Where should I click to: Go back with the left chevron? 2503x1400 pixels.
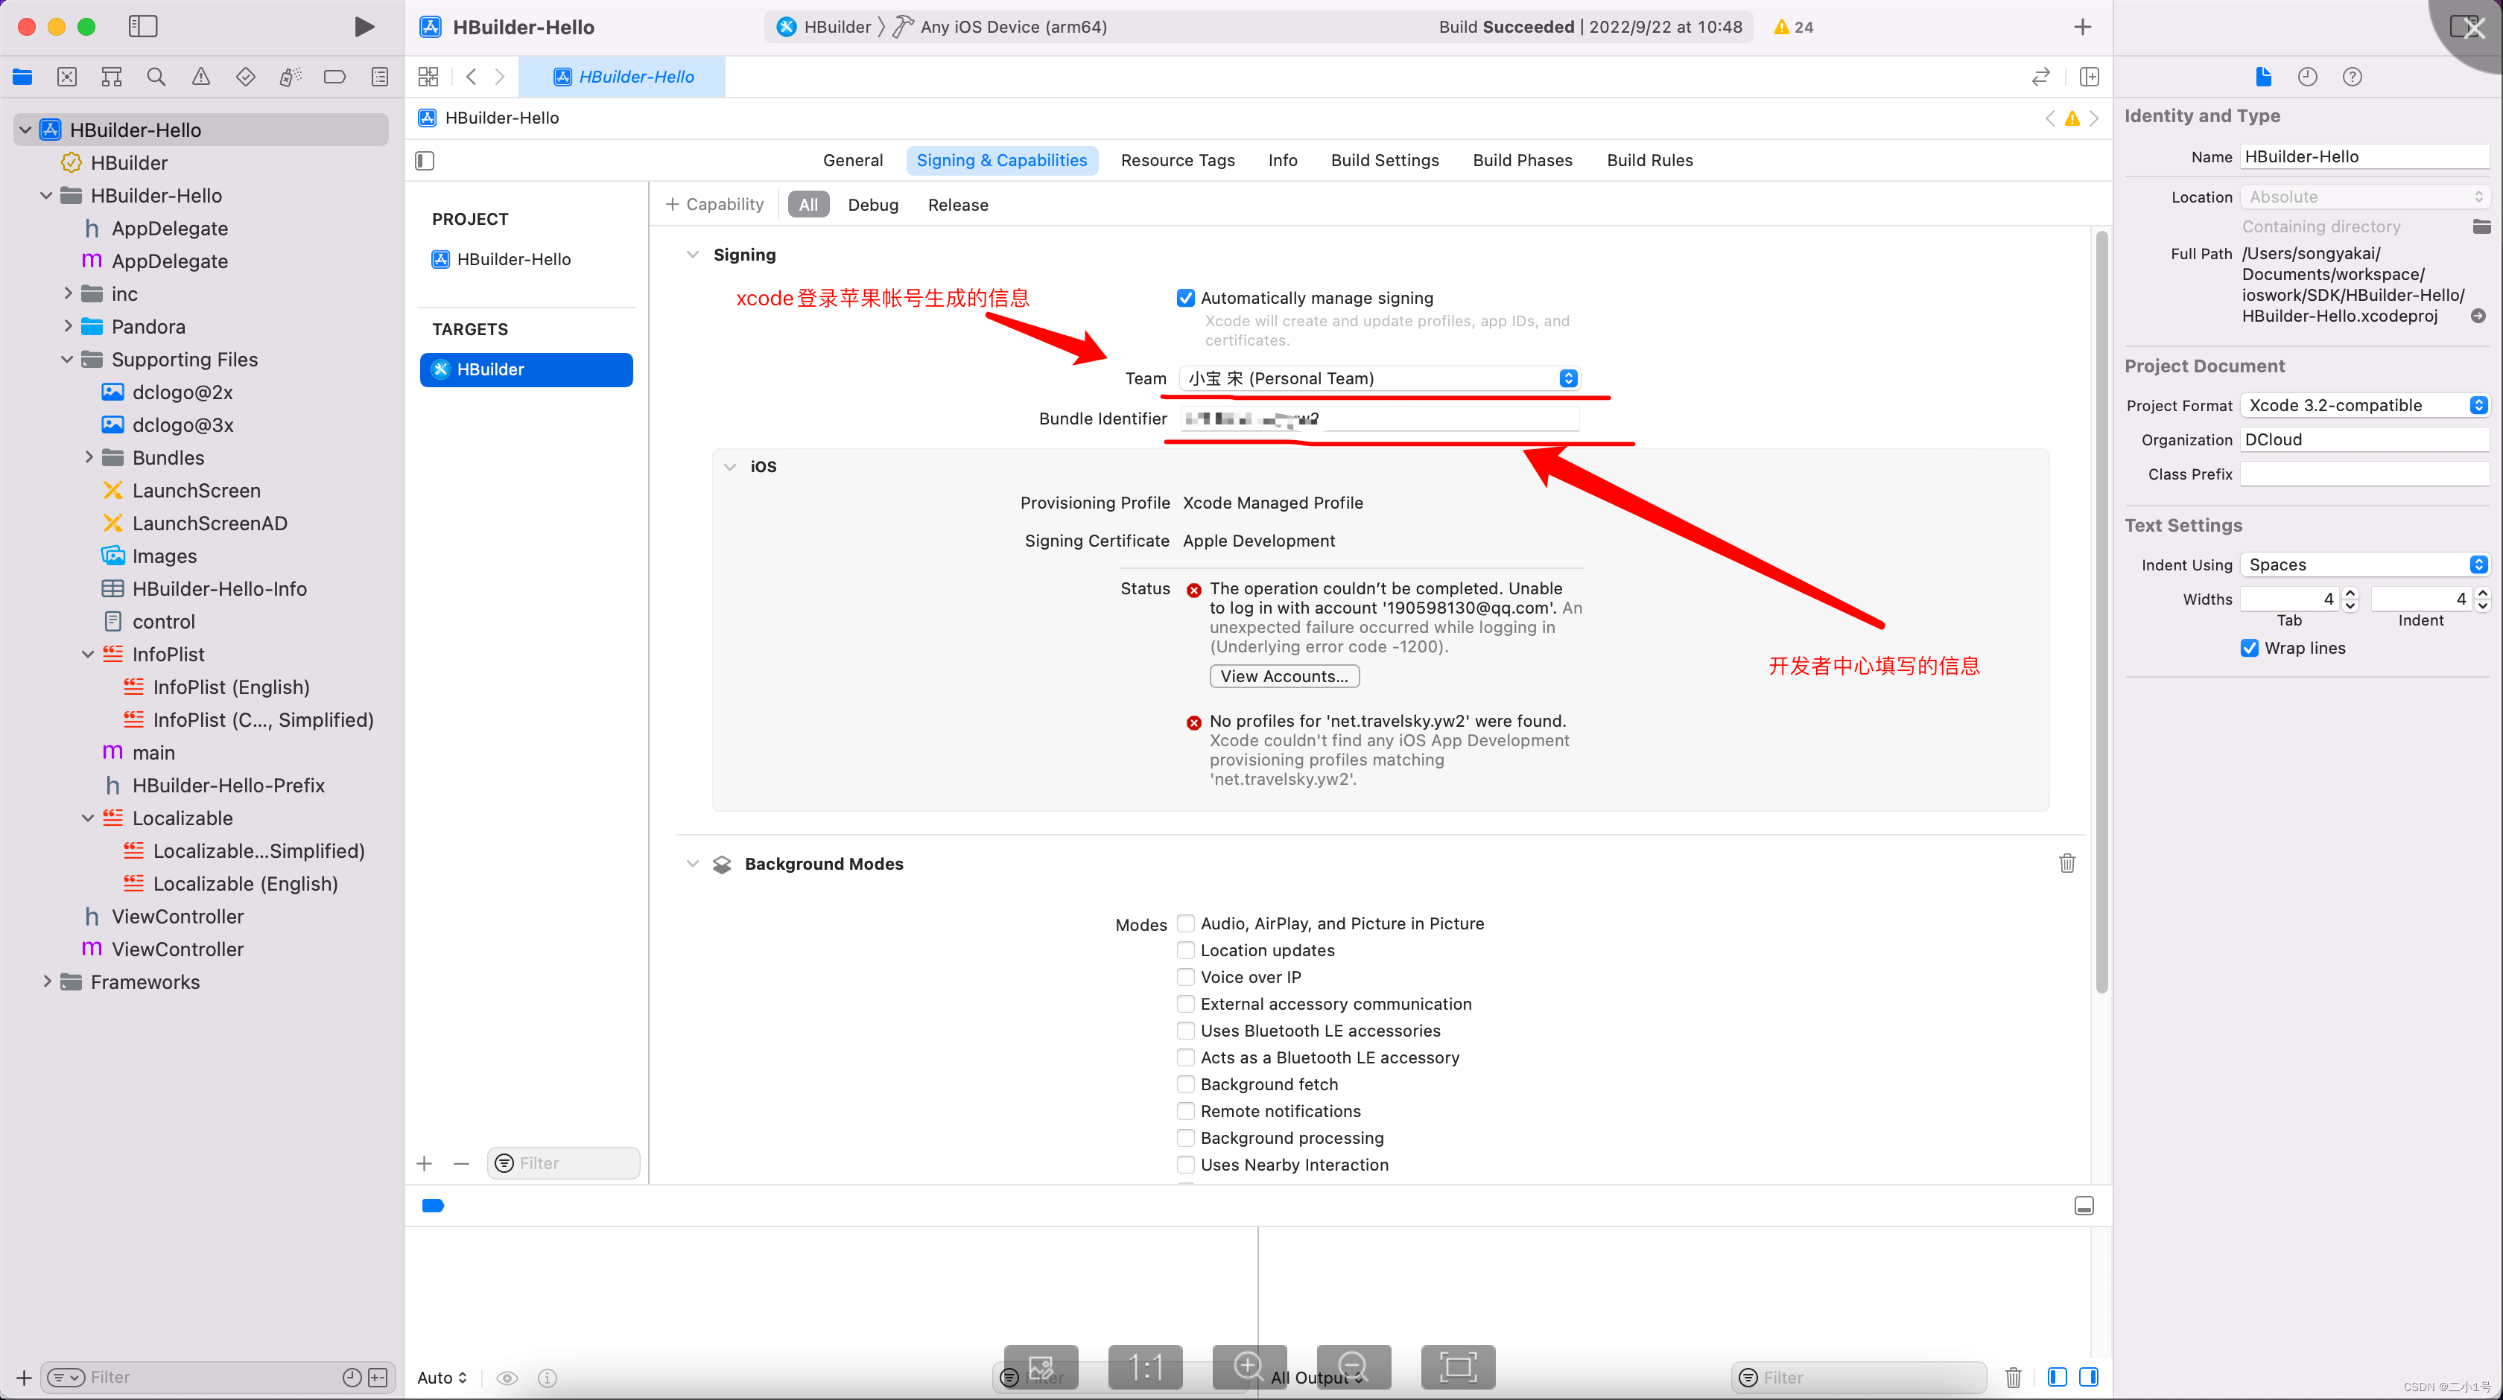click(472, 77)
